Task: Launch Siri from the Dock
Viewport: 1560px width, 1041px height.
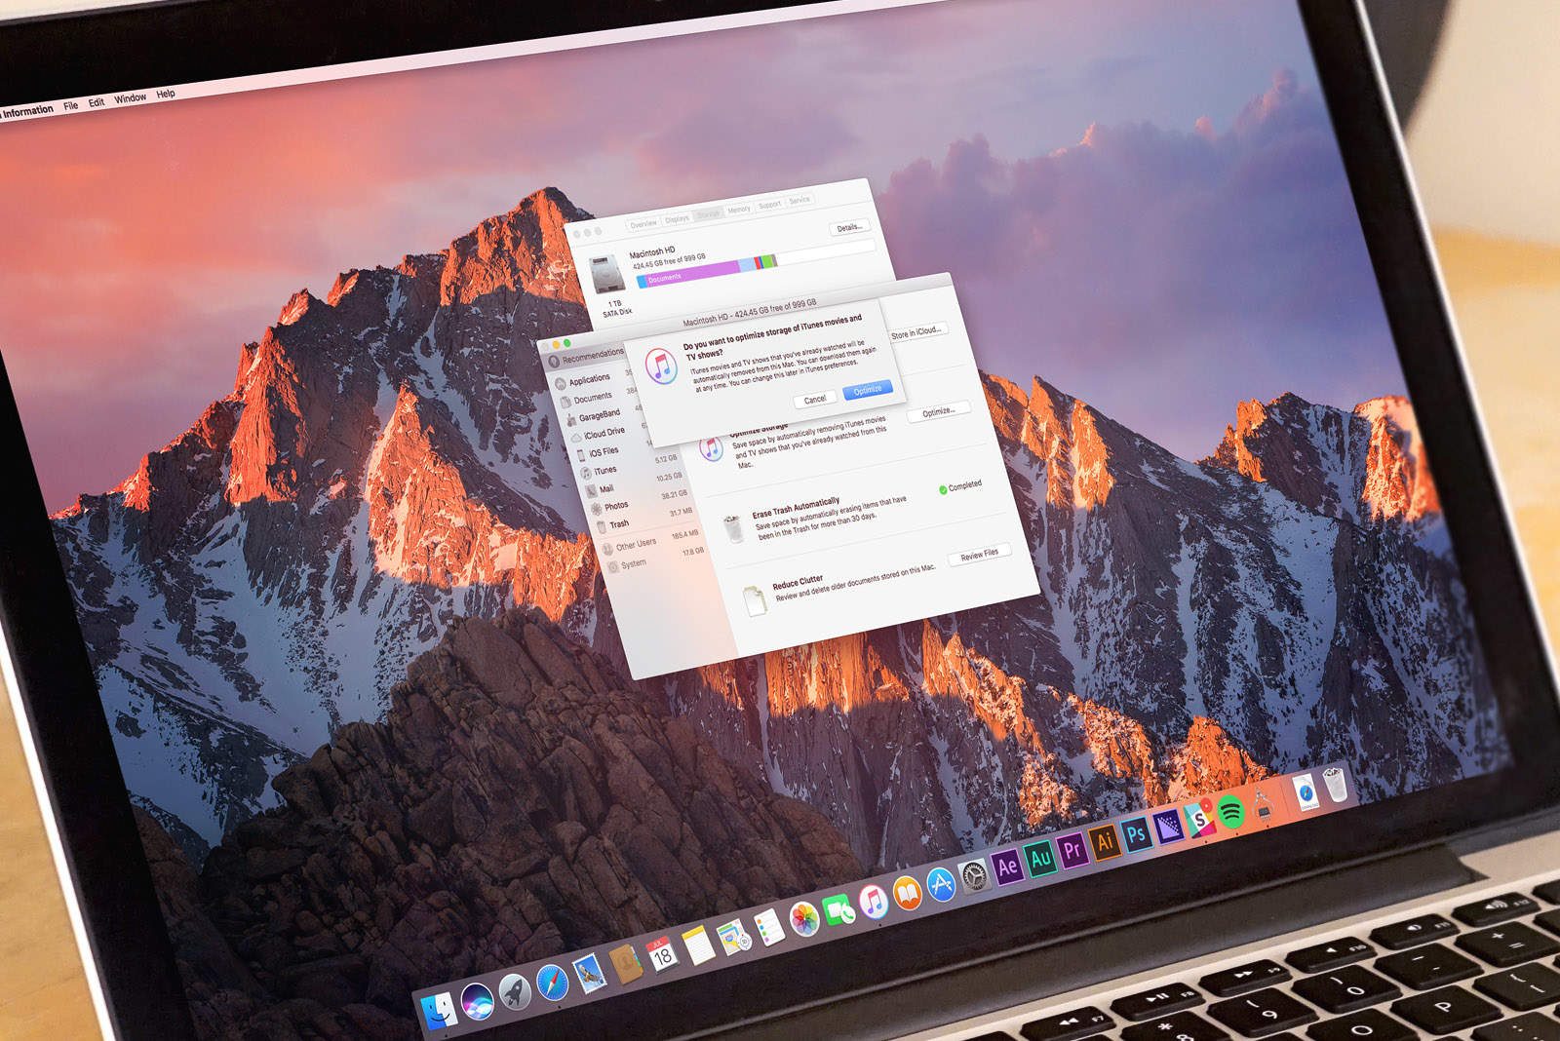Action: (478, 1001)
